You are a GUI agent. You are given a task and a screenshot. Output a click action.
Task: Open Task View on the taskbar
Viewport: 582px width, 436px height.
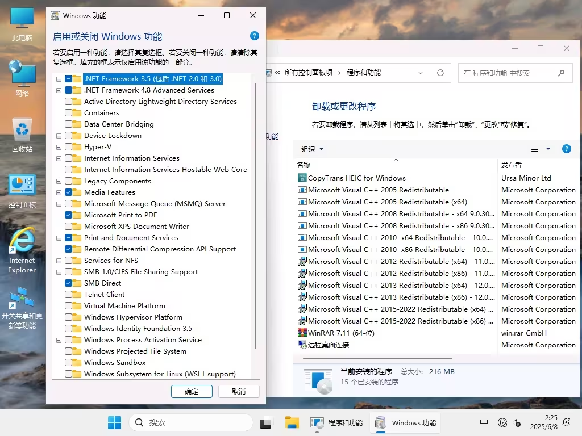265,422
